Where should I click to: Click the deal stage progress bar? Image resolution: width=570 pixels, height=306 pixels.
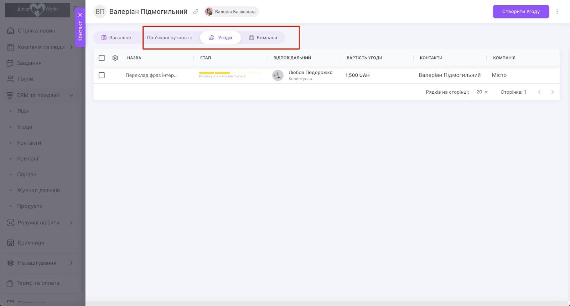tap(230, 73)
